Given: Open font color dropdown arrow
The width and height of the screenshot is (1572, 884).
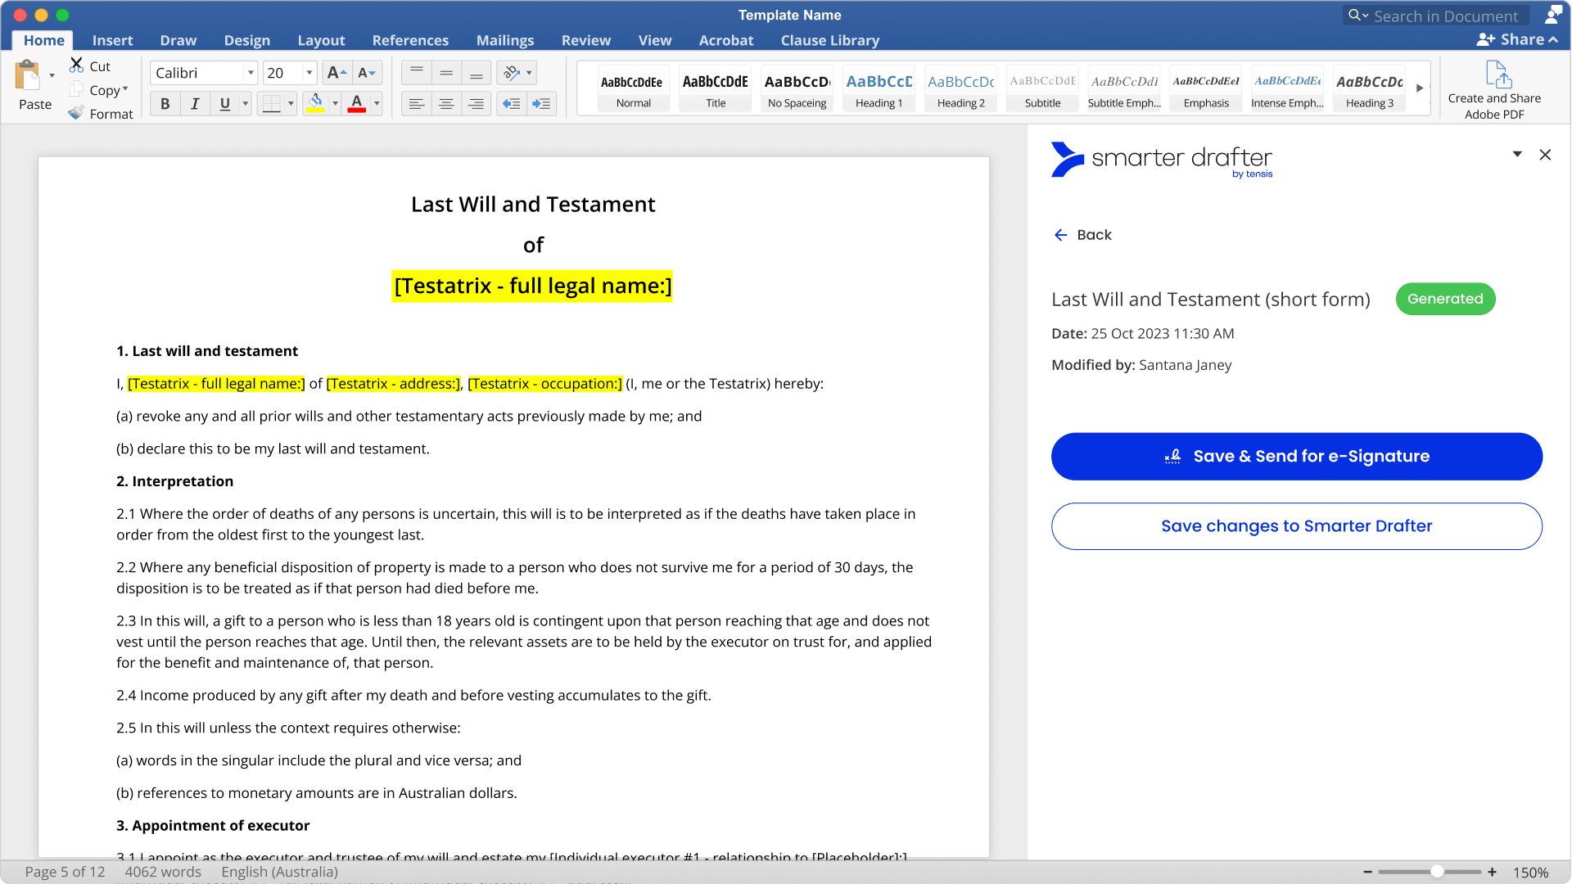Looking at the screenshot, I should coord(377,104).
